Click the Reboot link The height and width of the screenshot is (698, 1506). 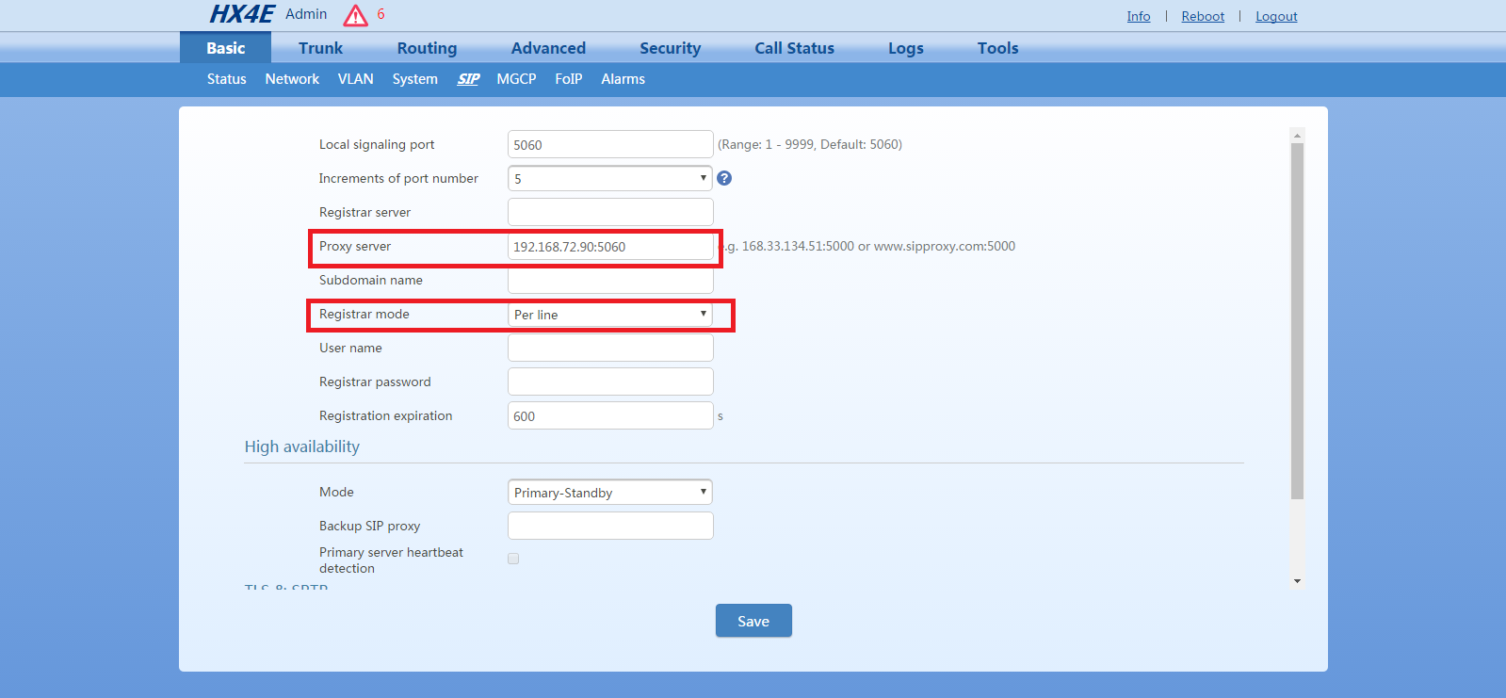coord(1203,16)
